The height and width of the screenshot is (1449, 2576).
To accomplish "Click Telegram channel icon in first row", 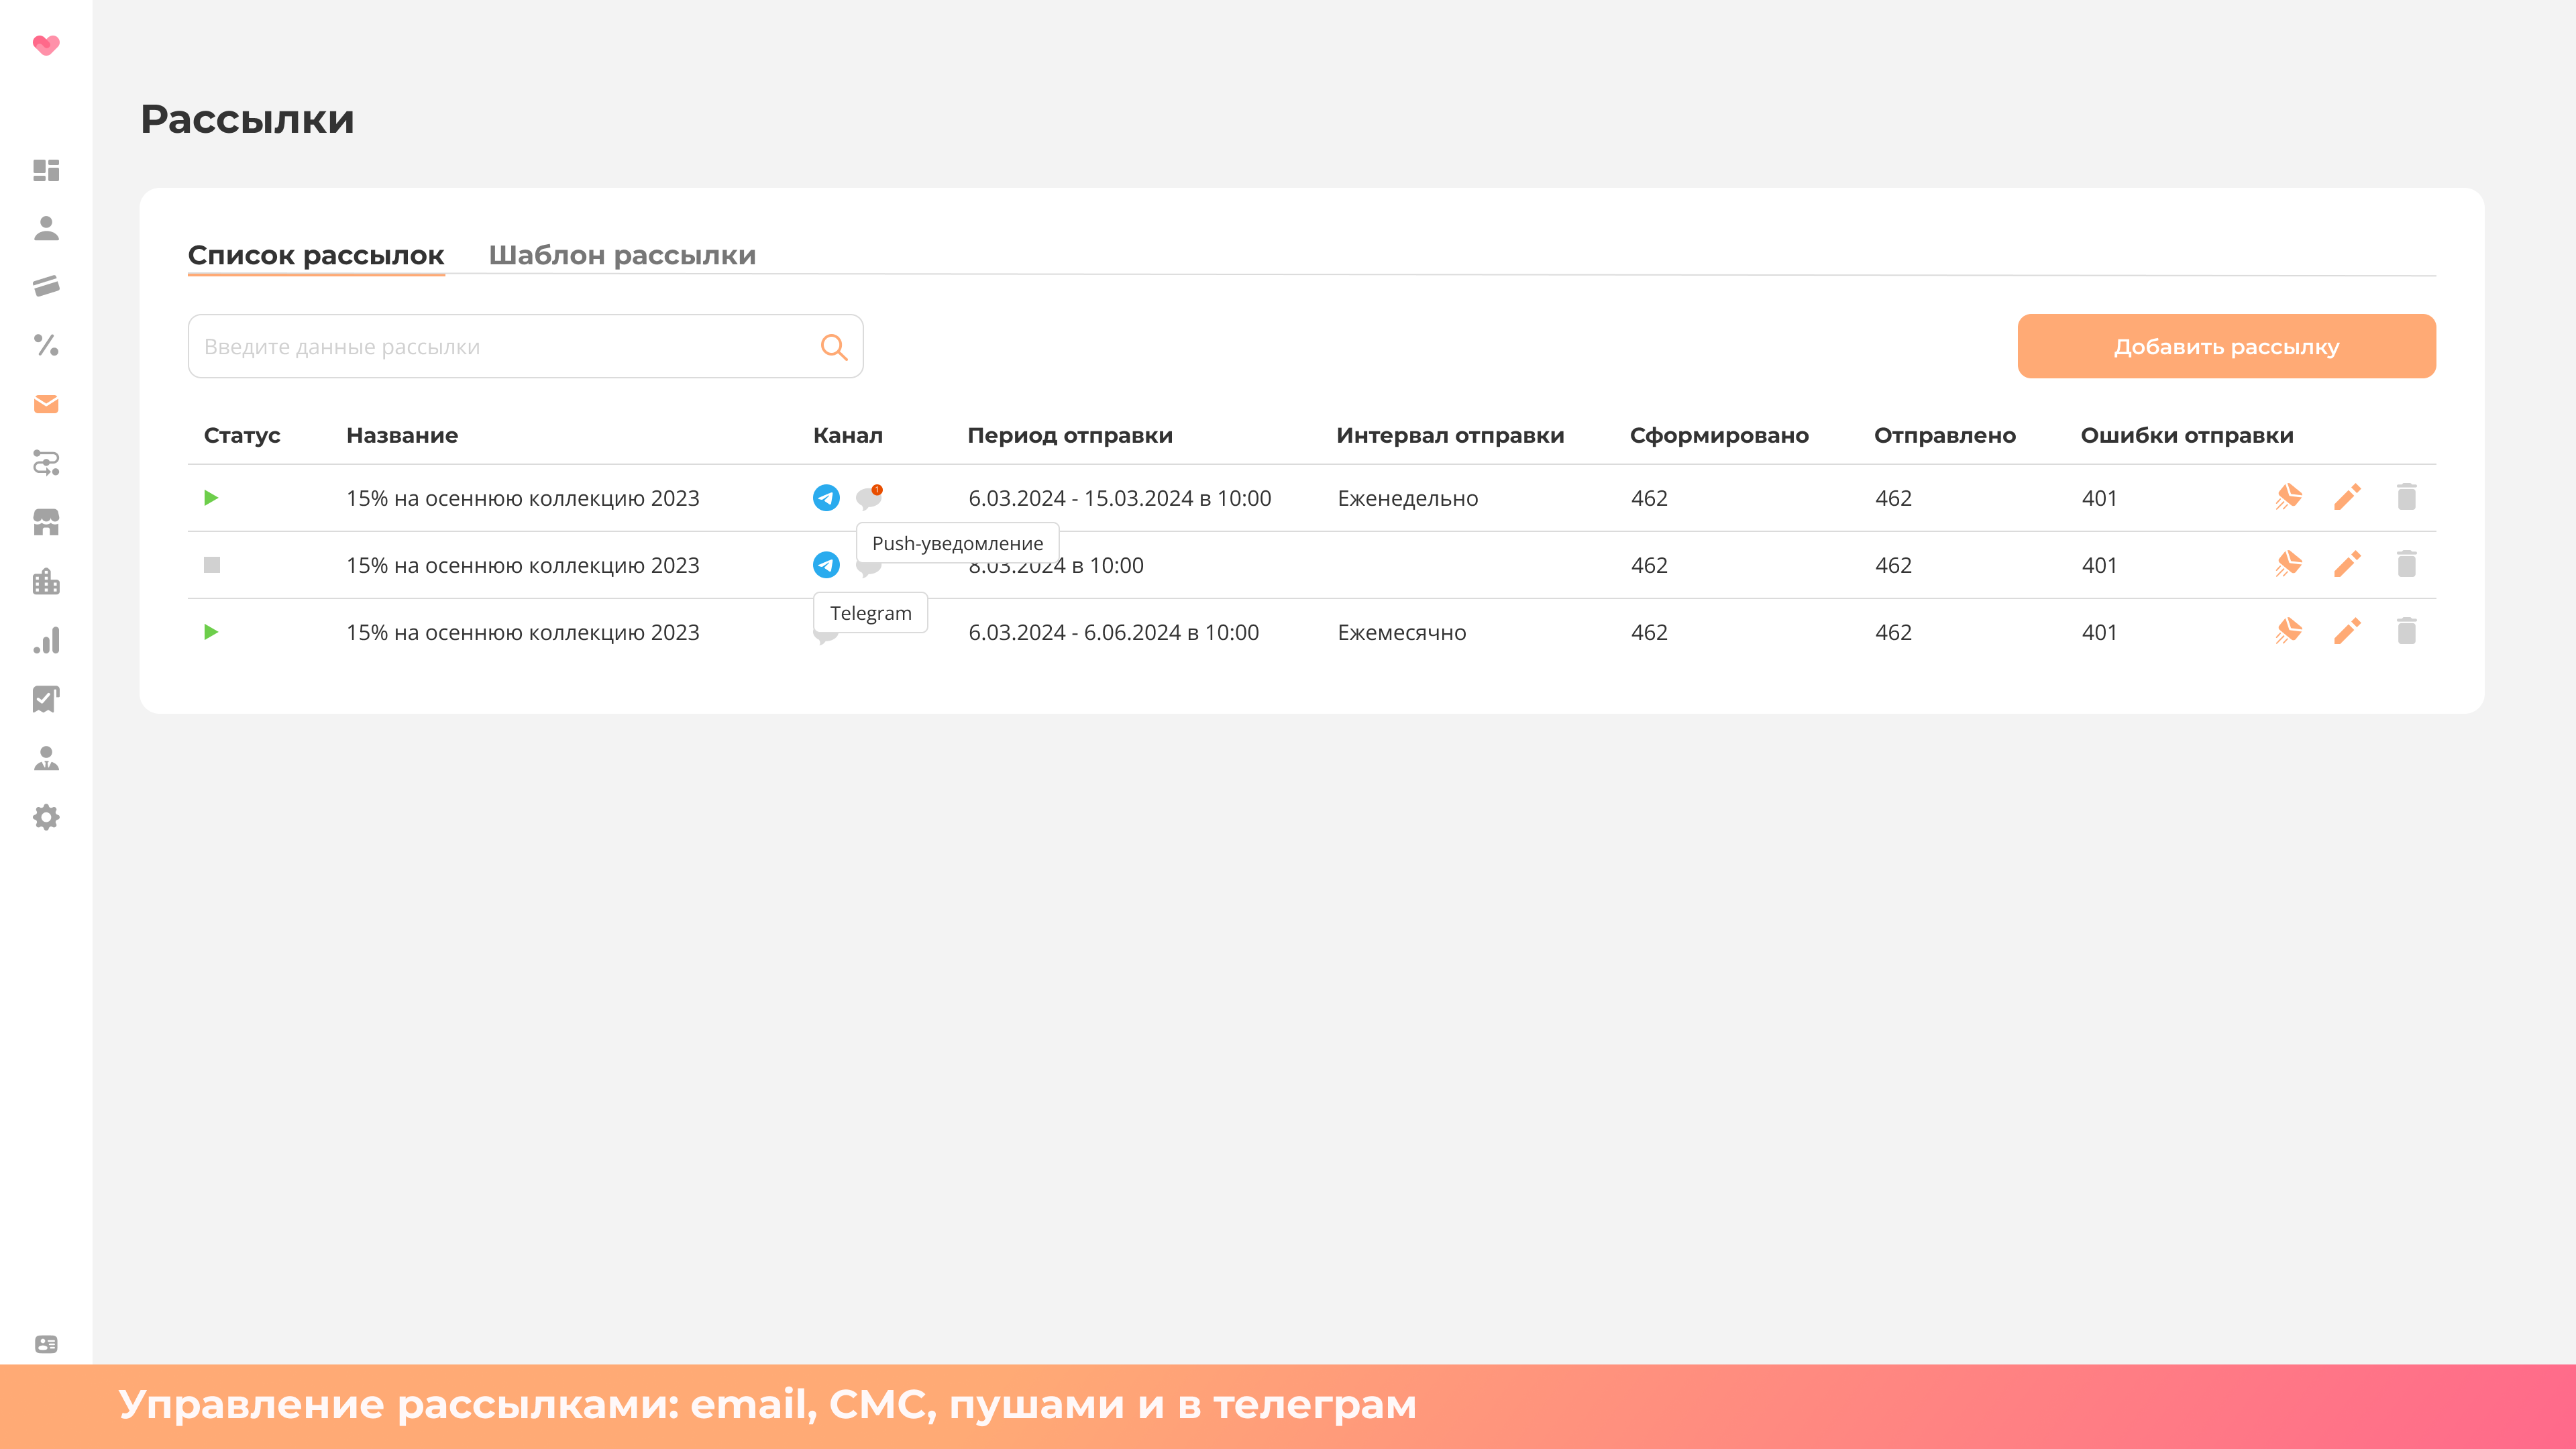I will coord(826,498).
